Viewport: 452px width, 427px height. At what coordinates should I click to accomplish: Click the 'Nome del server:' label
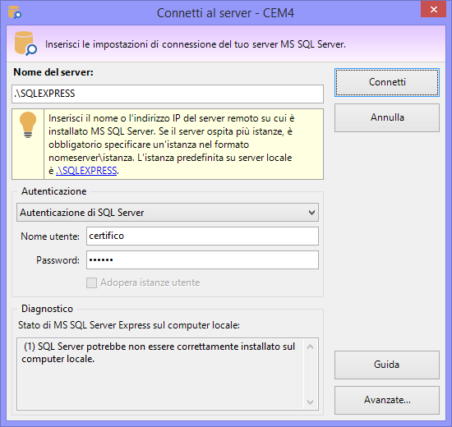click(x=53, y=72)
